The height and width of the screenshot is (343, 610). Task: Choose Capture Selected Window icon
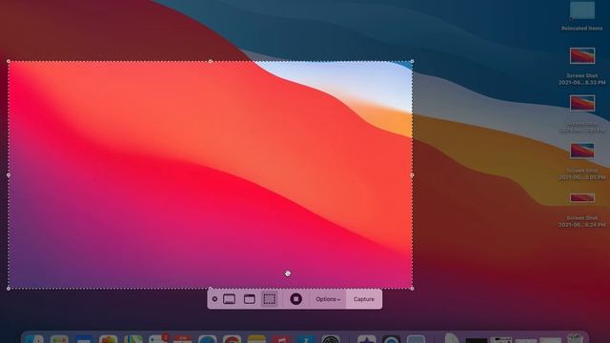click(250, 299)
